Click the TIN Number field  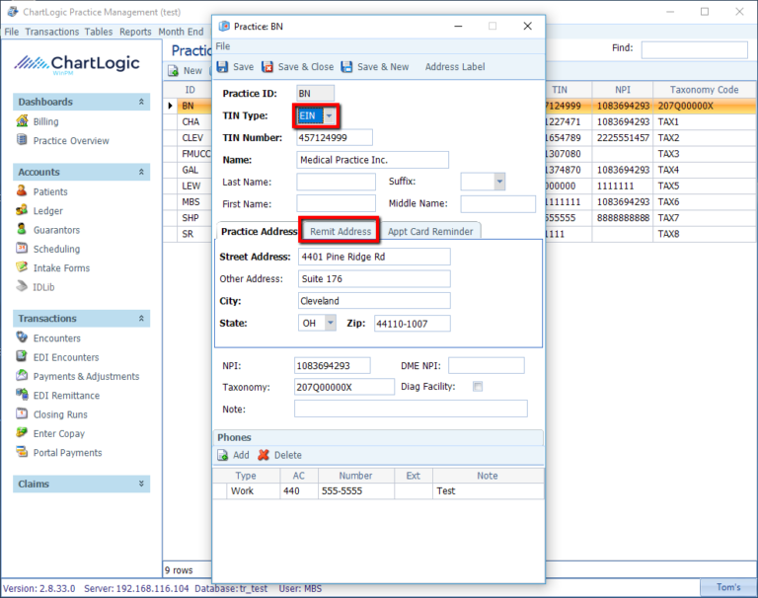point(335,137)
